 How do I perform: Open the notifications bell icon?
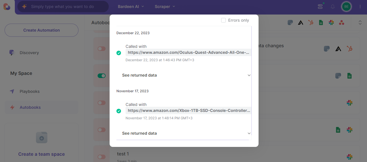click(333, 7)
